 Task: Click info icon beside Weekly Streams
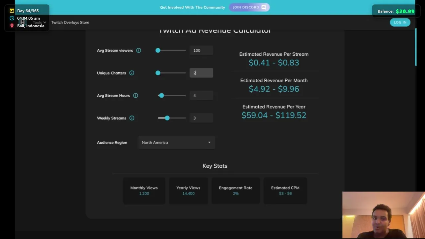coord(132,118)
